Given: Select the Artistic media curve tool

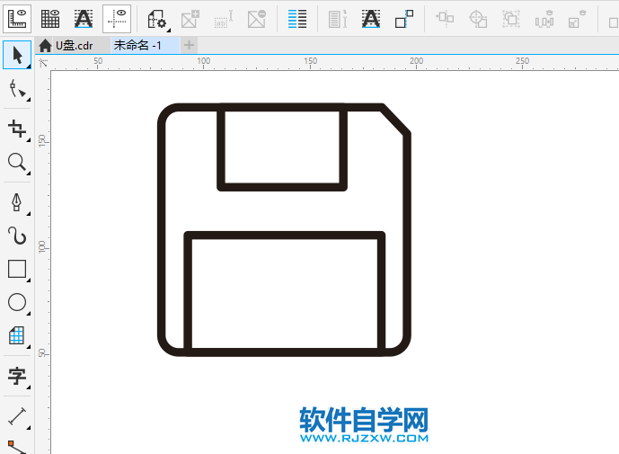Looking at the screenshot, I should (x=17, y=236).
